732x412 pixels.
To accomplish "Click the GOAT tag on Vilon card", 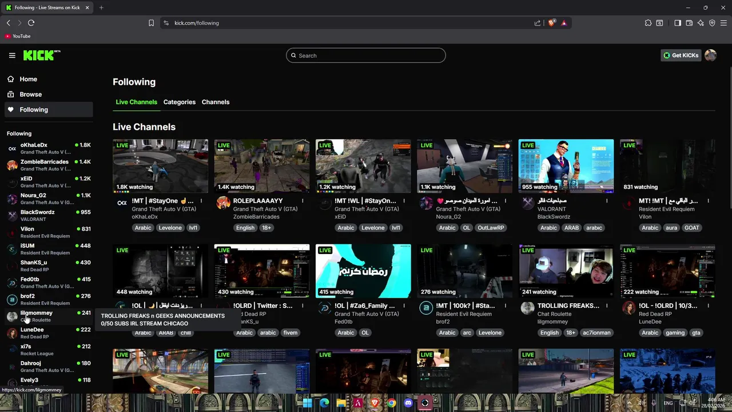I will tap(692, 228).
